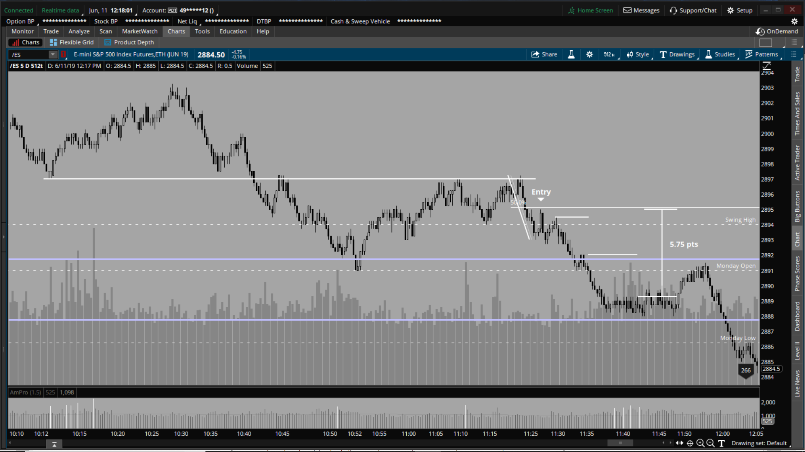The height and width of the screenshot is (452, 805).
Task: Click the scroll left arrow on time axis
Action: click(x=663, y=443)
